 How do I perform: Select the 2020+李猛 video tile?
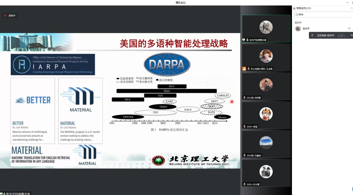(266, 115)
